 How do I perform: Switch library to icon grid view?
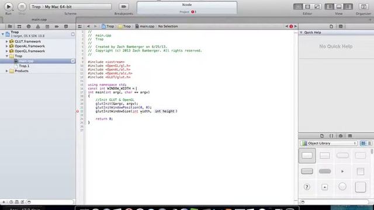363,143
